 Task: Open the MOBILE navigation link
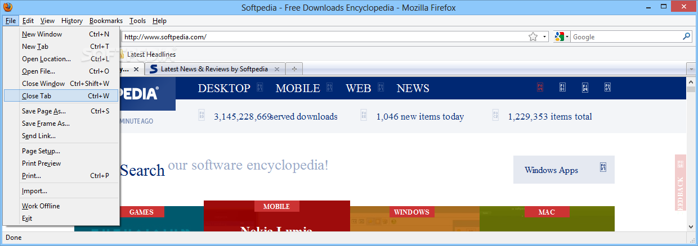tap(298, 88)
